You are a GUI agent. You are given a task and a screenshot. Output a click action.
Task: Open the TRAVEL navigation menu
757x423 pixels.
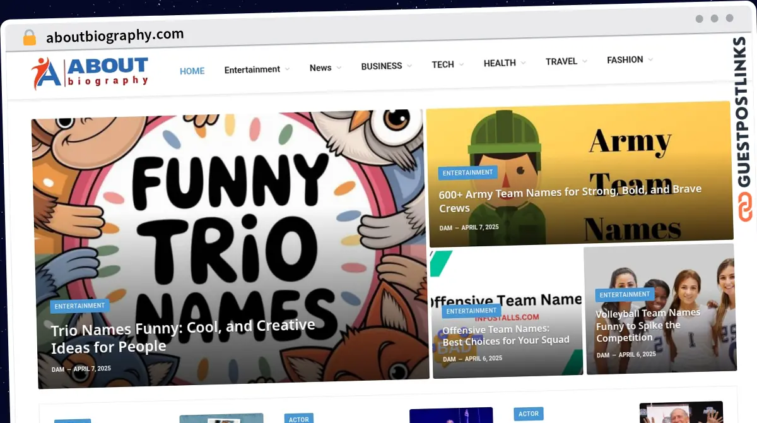coord(561,61)
